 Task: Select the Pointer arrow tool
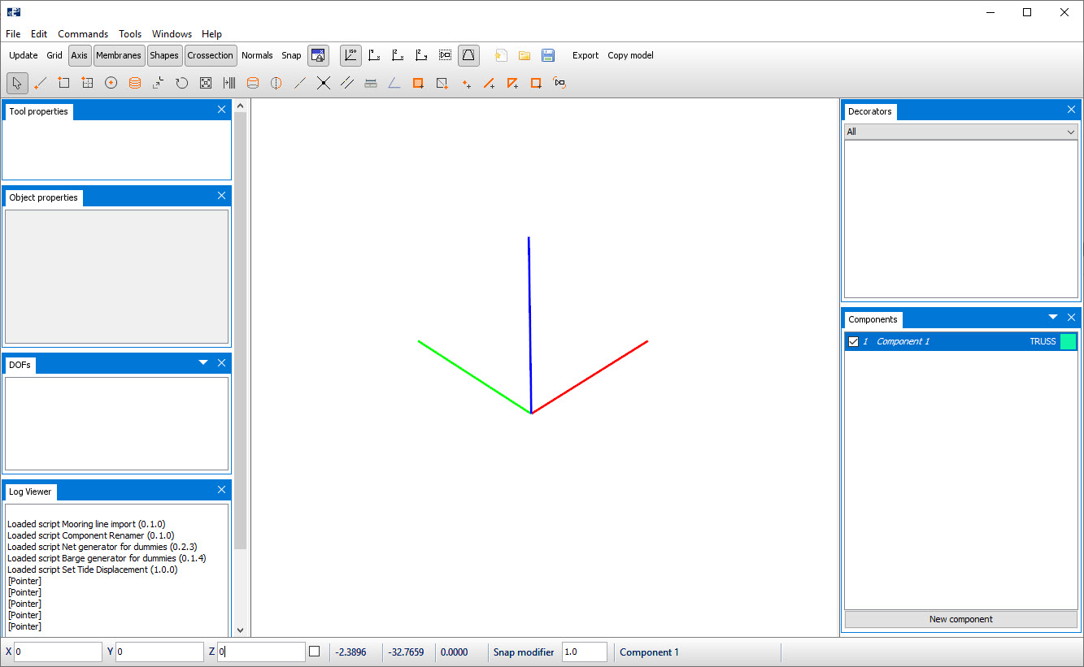(x=17, y=83)
